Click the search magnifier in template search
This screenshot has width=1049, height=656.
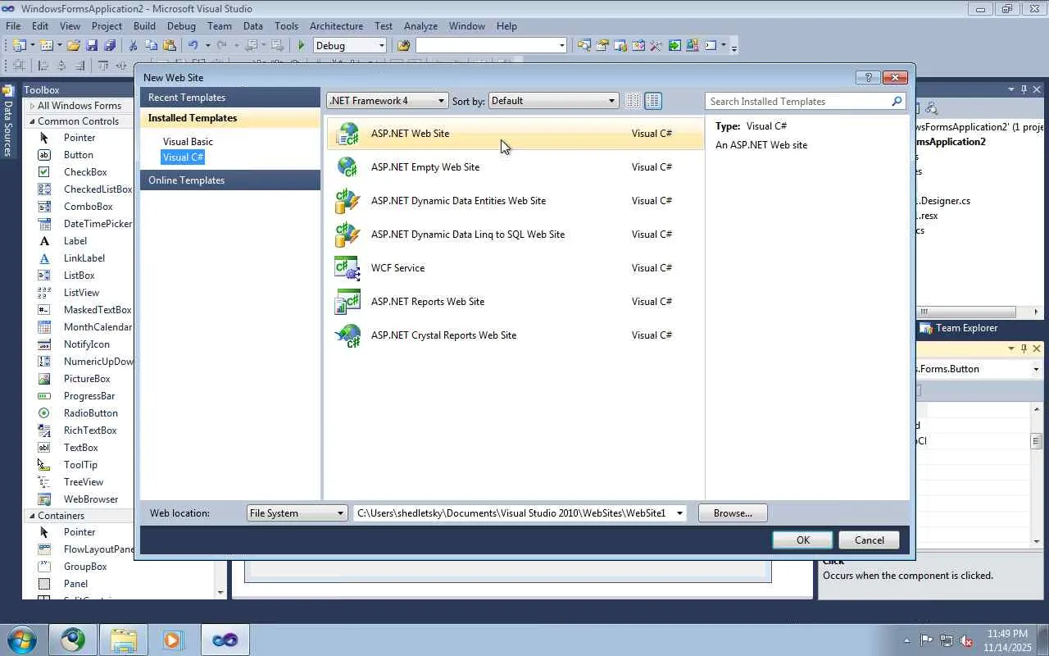[x=897, y=102]
